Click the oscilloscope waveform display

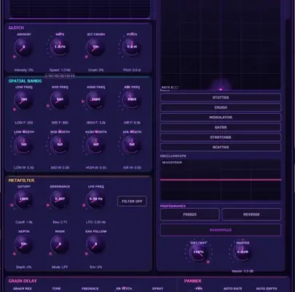tap(221, 180)
